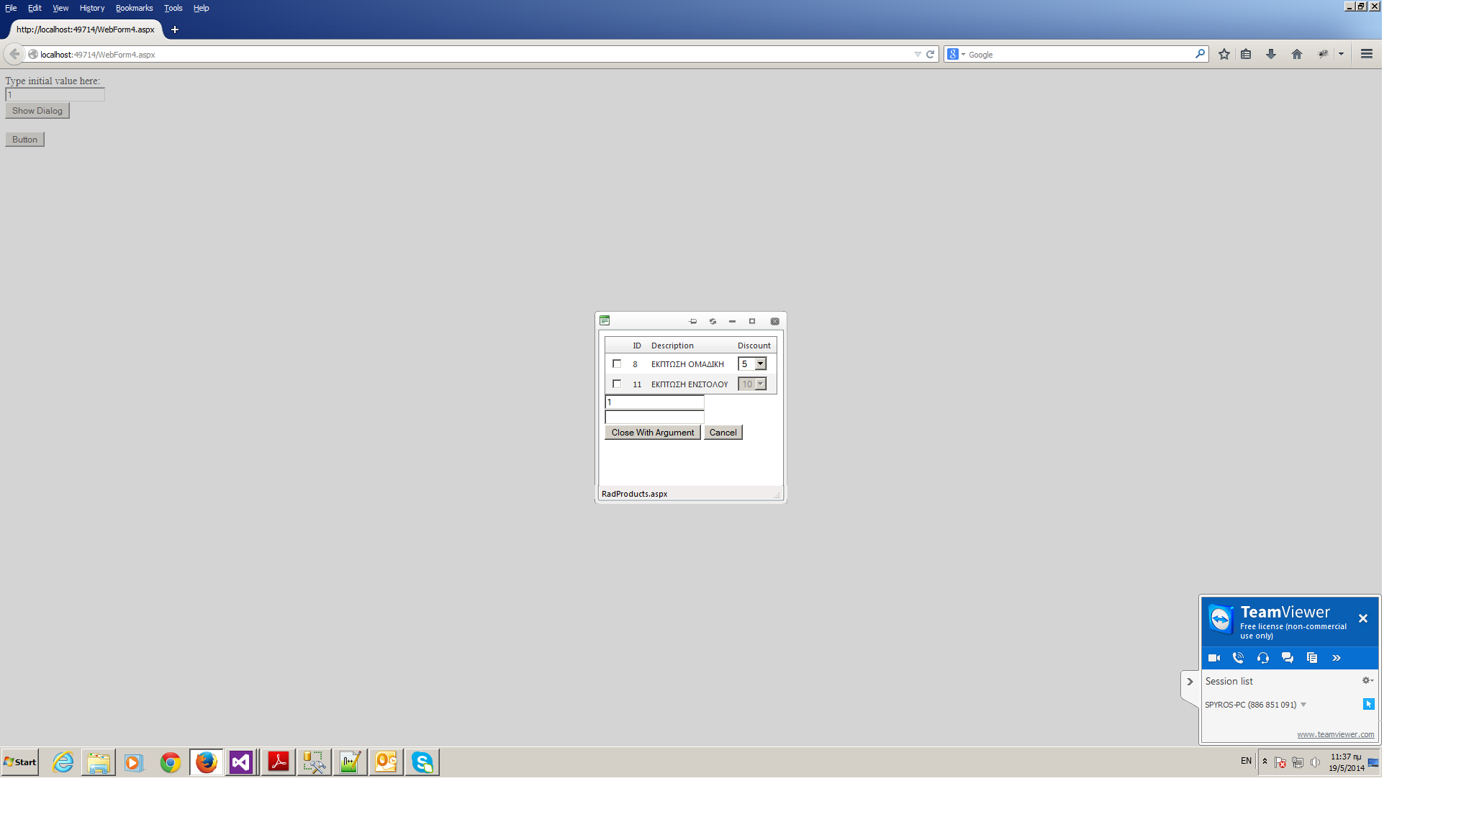Open Visual Studio from taskbar
1474x835 pixels.
(241, 762)
